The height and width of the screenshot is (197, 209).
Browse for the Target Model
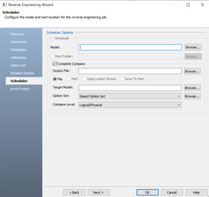point(193,88)
